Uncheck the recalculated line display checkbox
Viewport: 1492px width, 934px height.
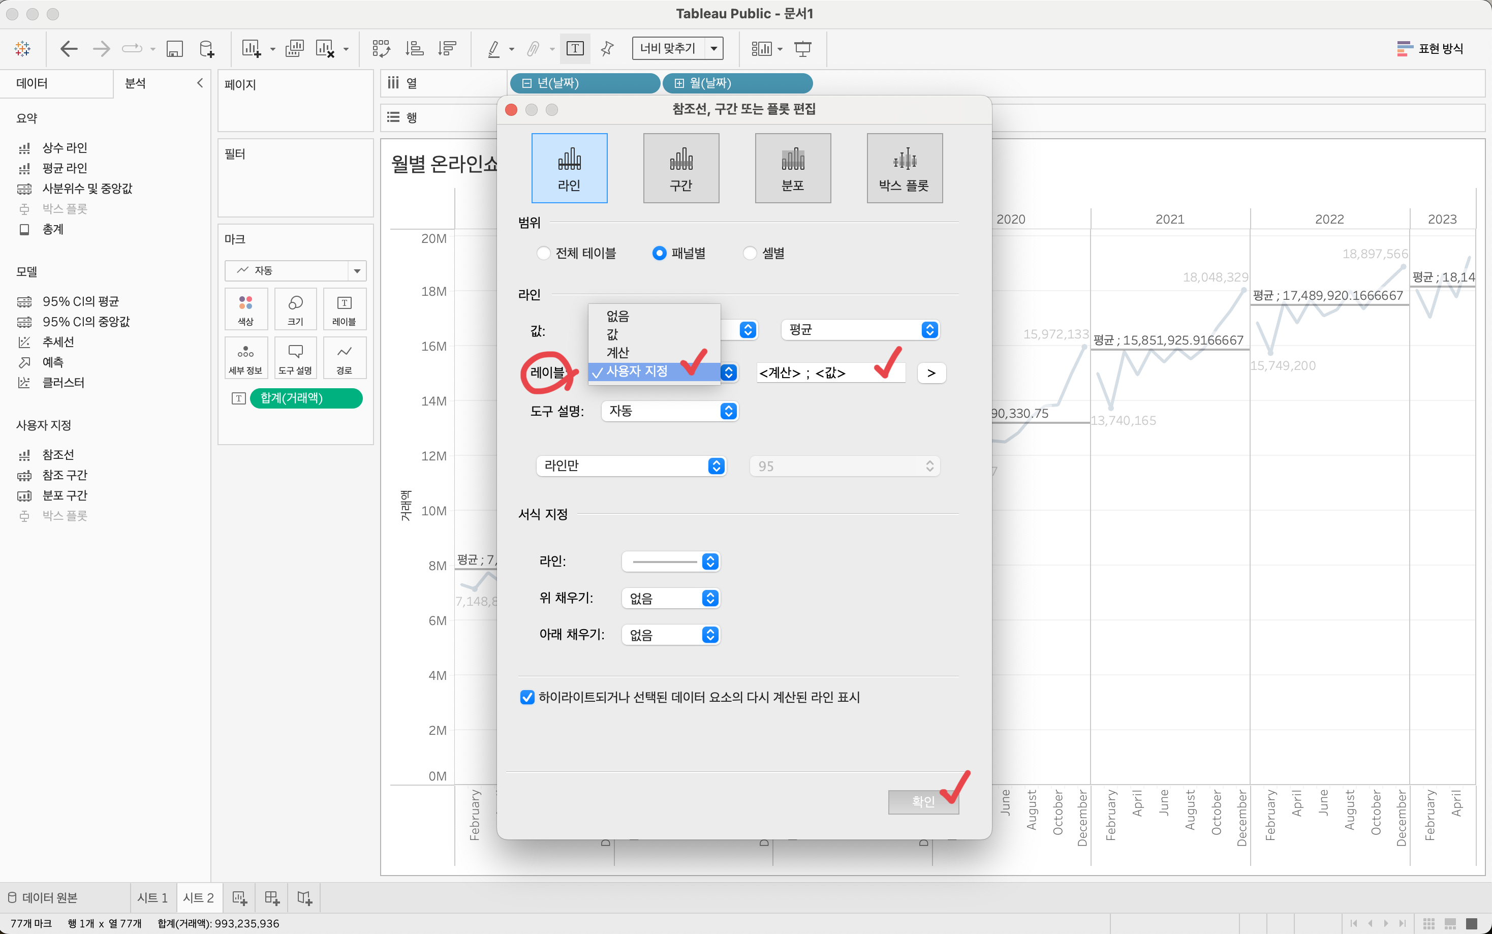(x=527, y=697)
